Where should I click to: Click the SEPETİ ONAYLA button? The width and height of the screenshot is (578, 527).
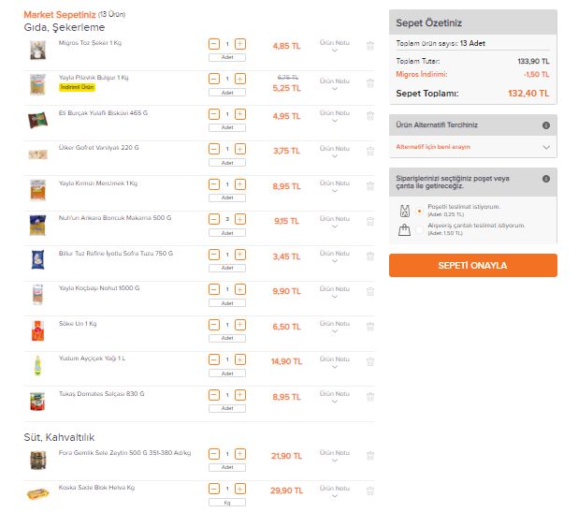(x=473, y=265)
